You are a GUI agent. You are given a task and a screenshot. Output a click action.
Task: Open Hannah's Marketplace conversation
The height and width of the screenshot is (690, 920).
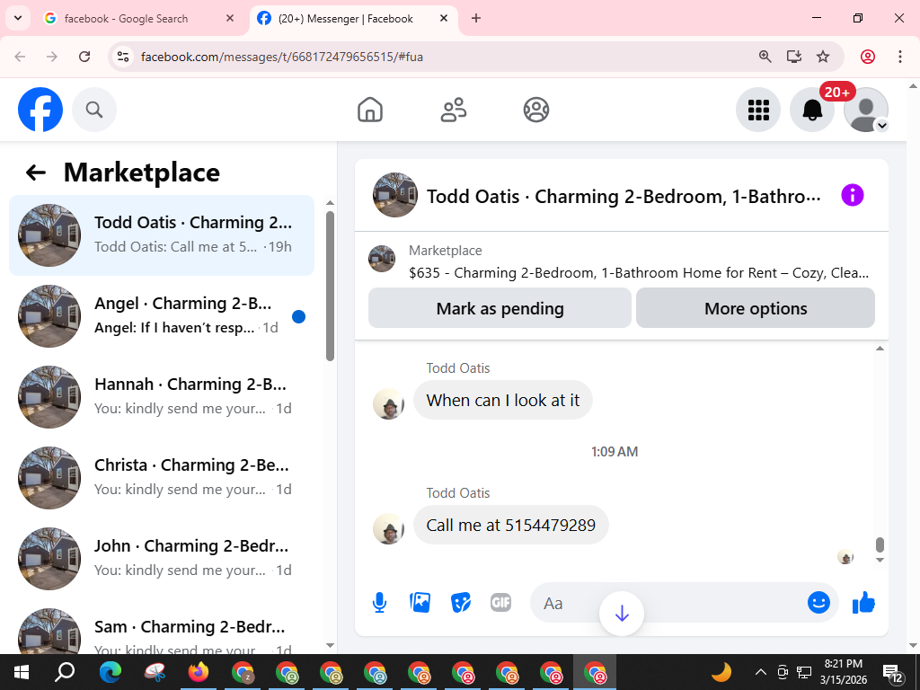[162, 397]
